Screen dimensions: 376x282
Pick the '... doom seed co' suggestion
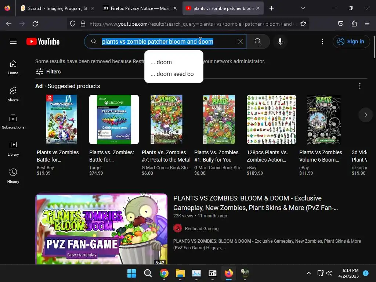174,74
